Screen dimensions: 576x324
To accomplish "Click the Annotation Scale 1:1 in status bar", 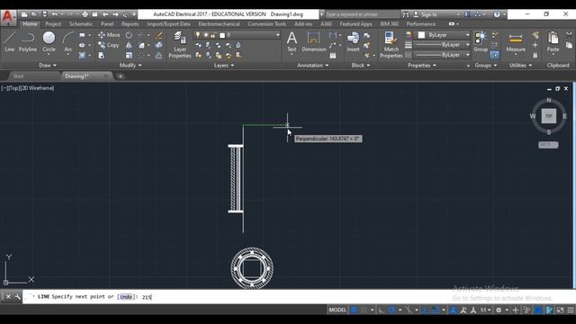I will click(x=486, y=310).
